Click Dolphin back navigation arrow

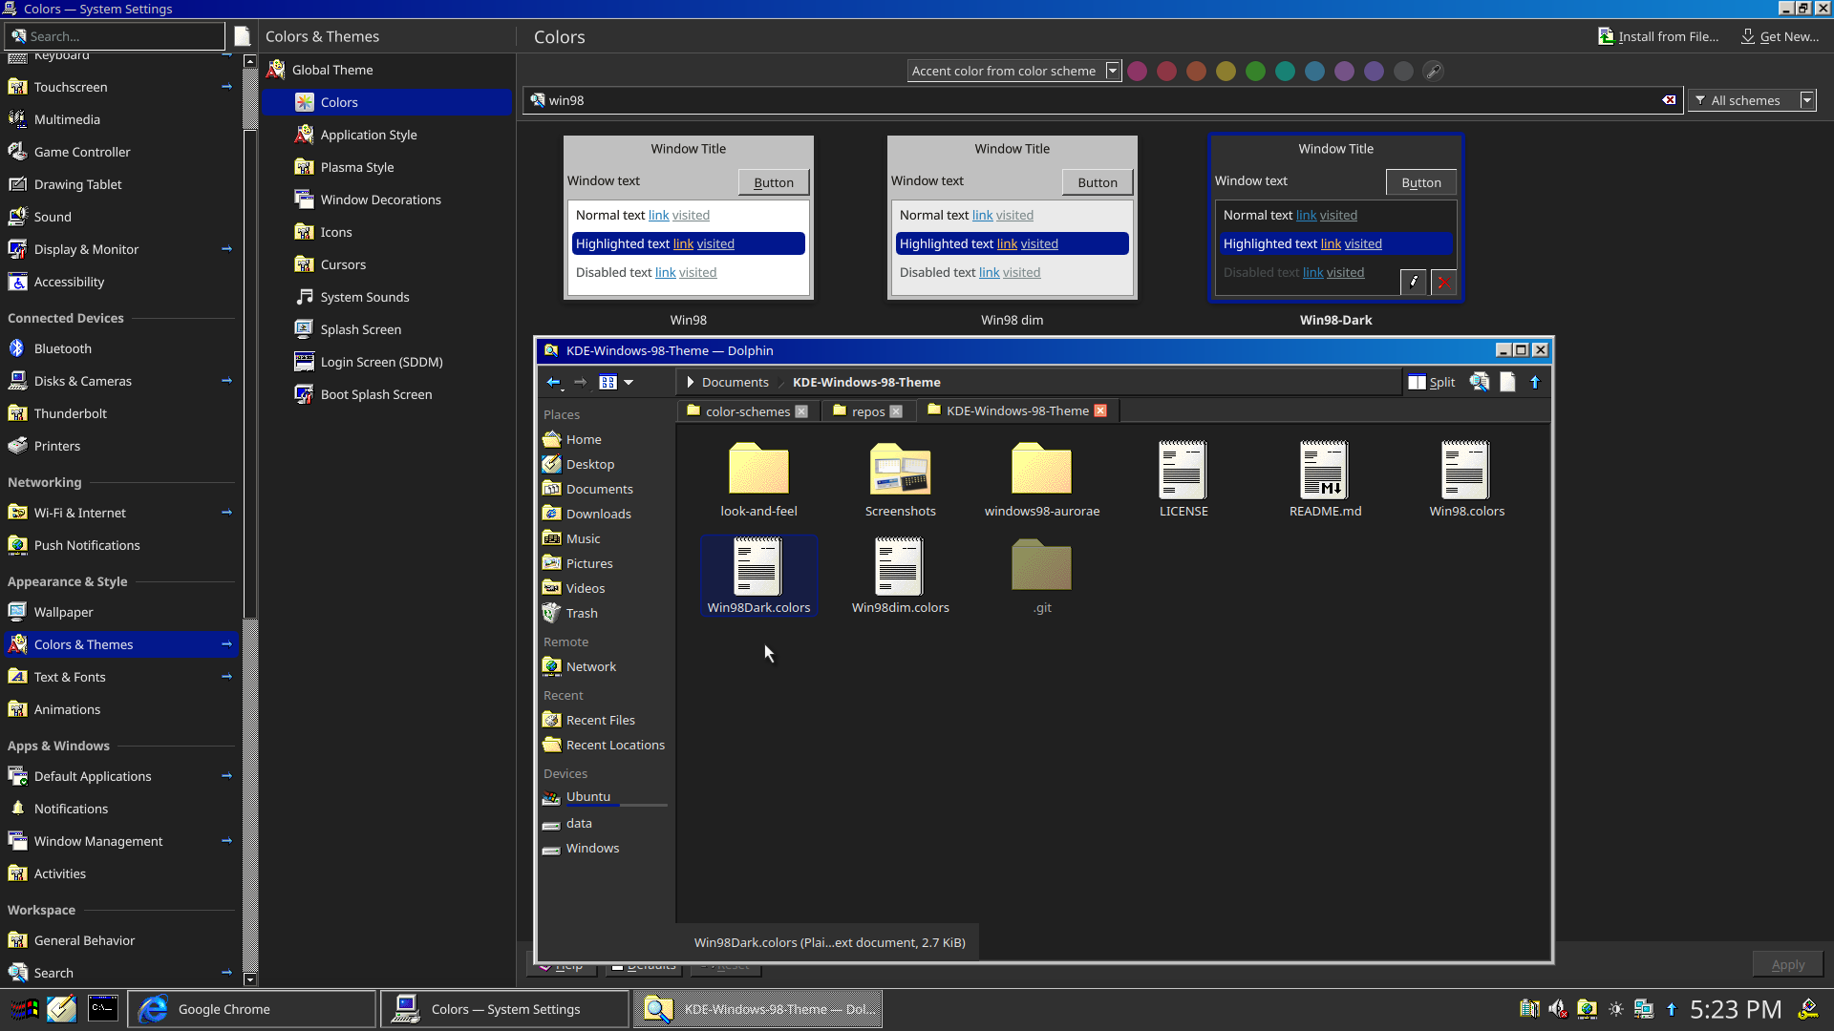[553, 382]
